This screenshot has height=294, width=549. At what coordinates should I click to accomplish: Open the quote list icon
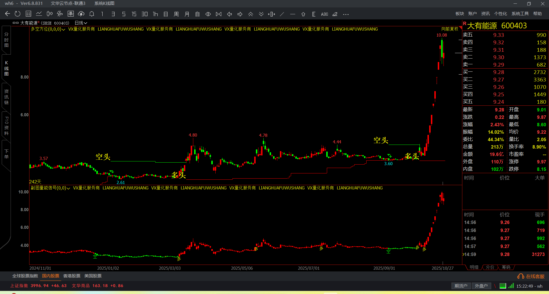click(x=28, y=14)
